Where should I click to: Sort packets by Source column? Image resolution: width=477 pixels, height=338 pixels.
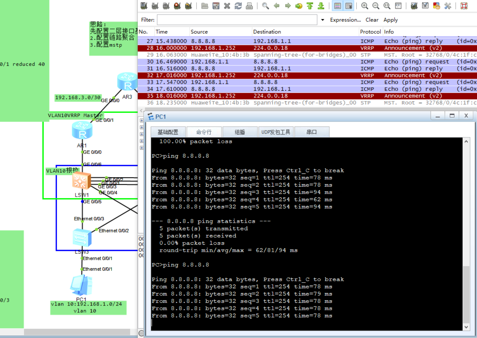(x=221, y=32)
